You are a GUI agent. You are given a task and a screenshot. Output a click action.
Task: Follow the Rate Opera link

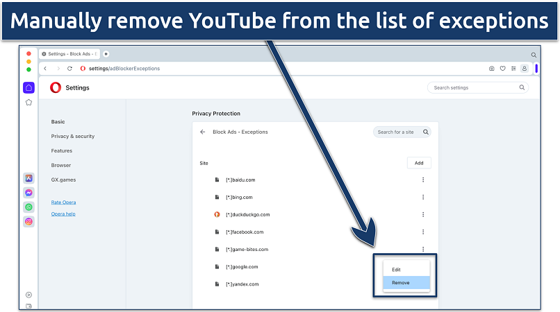point(63,202)
